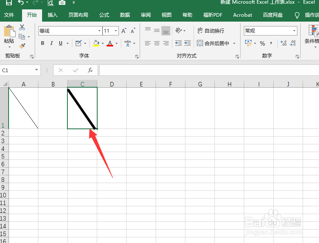Open the 百度网盘 ribbon tab
This screenshot has width=319, height=243.
pyautogui.click(x=273, y=15)
